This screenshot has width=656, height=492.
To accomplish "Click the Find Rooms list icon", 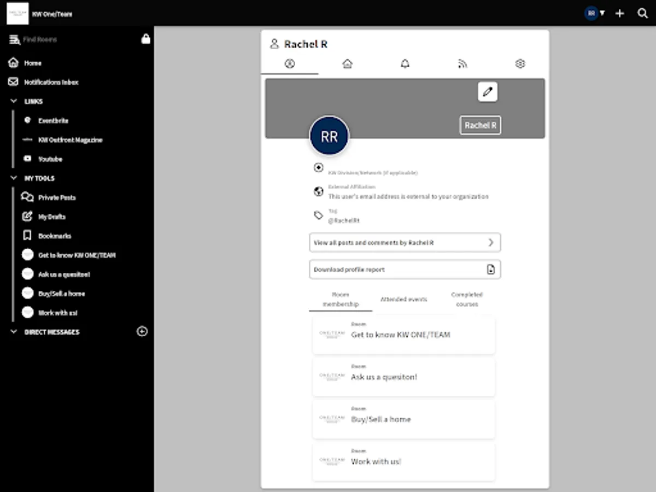I will tap(14, 39).
